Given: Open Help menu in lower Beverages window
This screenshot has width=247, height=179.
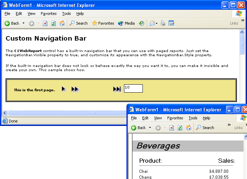Looking at the screenshot, I should pos(207,118).
